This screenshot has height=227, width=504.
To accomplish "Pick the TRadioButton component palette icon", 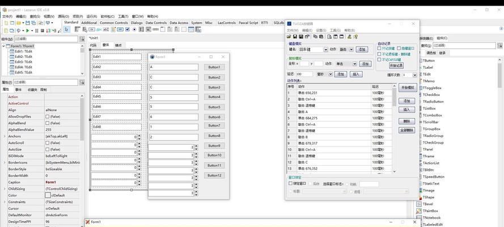I will (x=134, y=30).
